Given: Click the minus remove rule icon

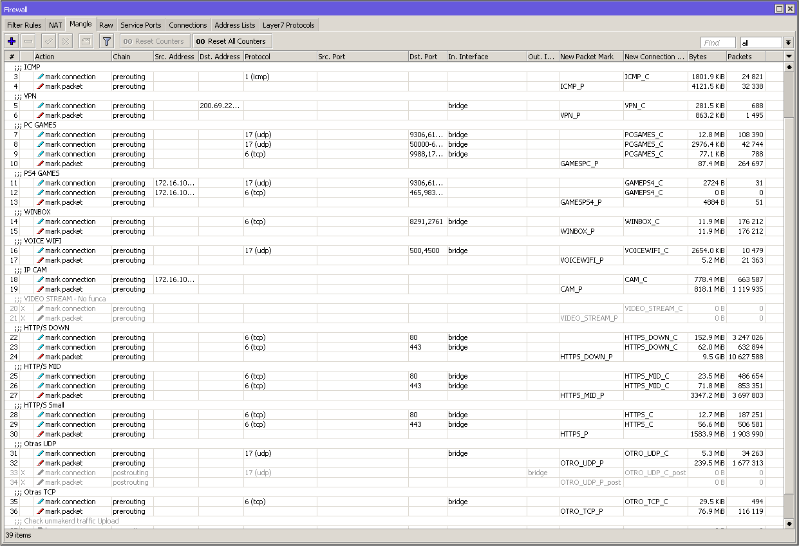Looking at the screenshot, I should 28,41.
